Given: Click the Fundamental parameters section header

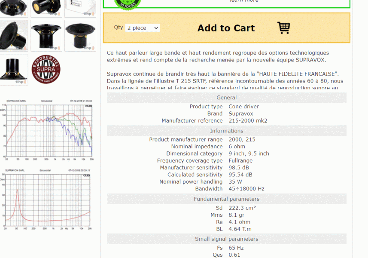Looking at the screenshot, I should [226, 199].
